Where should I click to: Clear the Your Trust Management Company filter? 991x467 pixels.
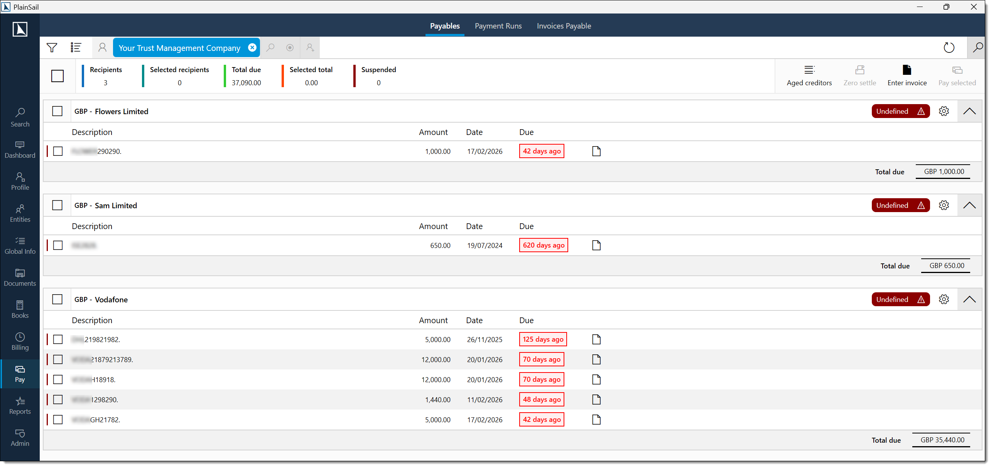[252, 47]
